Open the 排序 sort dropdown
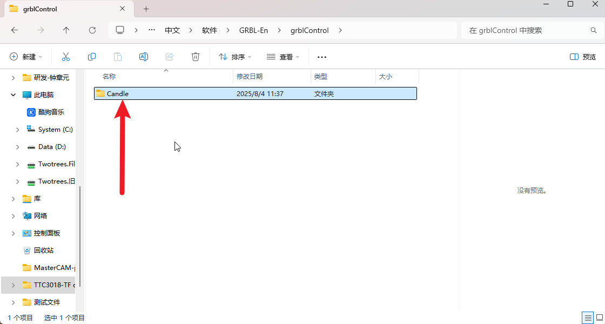Image resolution: width=605 pixels, height=324 pixels. [235, 57]
